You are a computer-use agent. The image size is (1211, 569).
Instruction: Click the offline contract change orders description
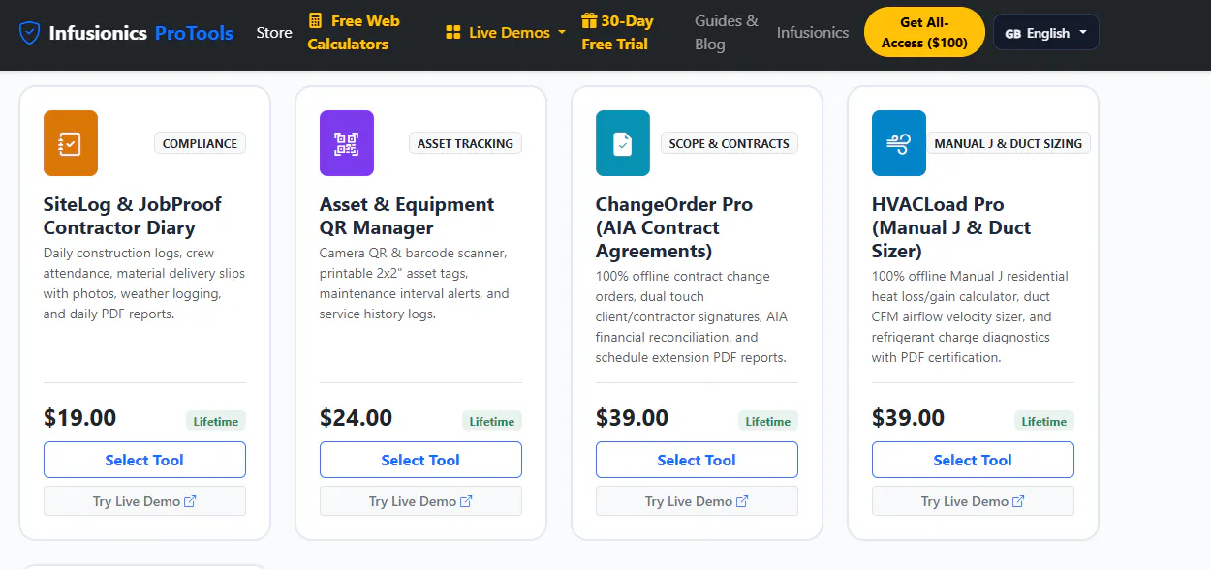pyautogui.click(x=693, y=316)
